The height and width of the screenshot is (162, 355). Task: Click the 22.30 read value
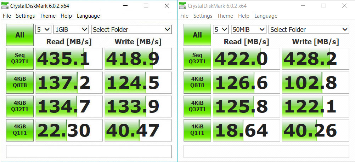pos(69,130)
